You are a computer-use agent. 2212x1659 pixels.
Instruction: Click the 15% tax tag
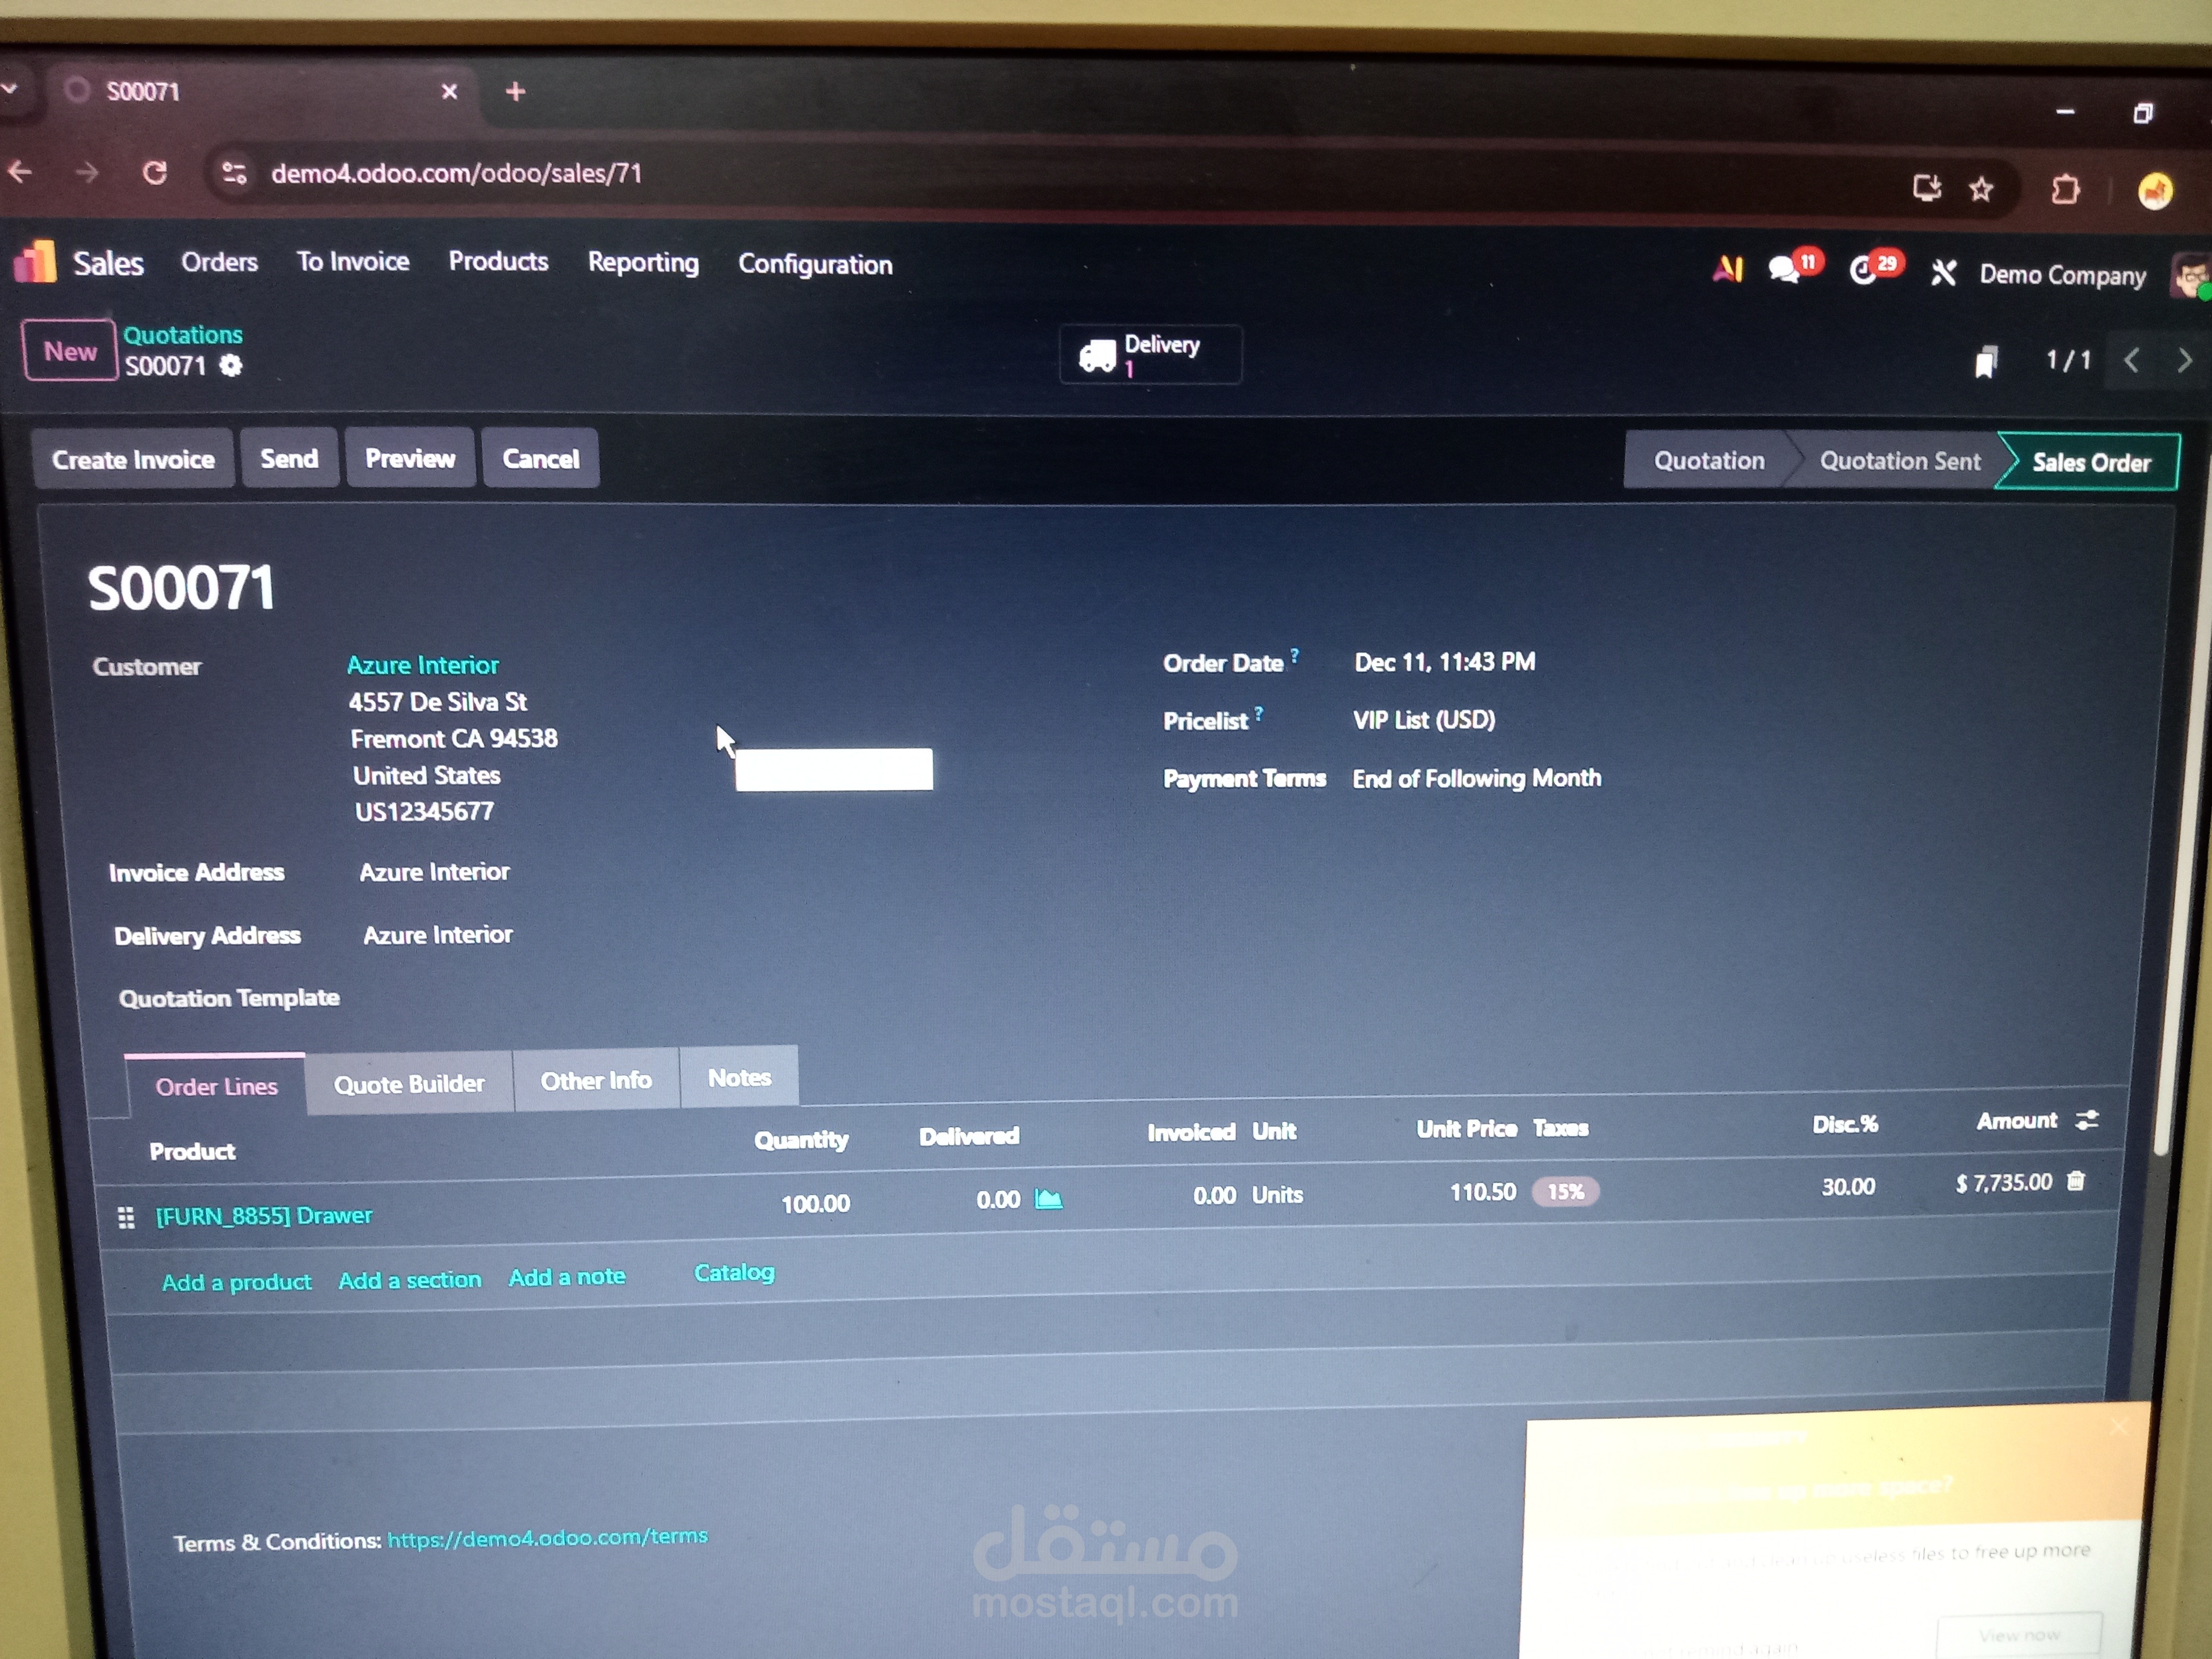pos(1566,1191)
